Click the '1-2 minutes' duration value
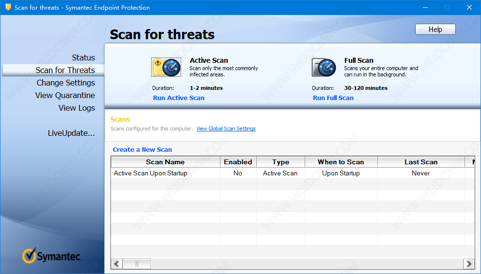 pyautogui.click(x=206, y=88)
